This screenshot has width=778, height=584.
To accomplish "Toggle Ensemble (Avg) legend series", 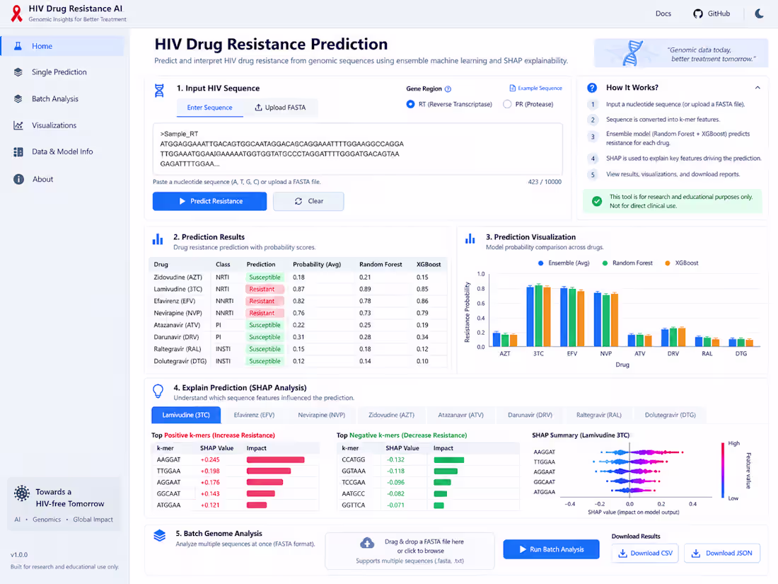I will tap(564, 263).
